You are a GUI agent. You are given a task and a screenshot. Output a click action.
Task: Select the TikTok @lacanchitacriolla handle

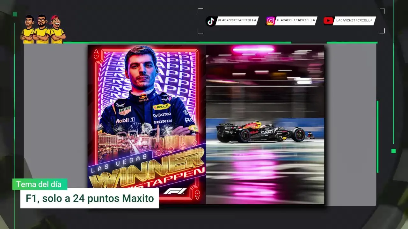(x=237, y=20)
